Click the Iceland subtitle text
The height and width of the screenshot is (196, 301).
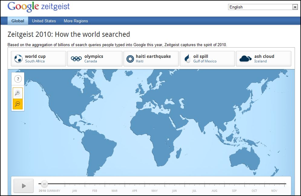tap(260, 61)
